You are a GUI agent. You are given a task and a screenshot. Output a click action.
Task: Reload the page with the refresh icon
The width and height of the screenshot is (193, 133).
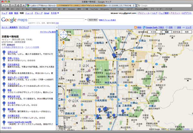point(133,5)
